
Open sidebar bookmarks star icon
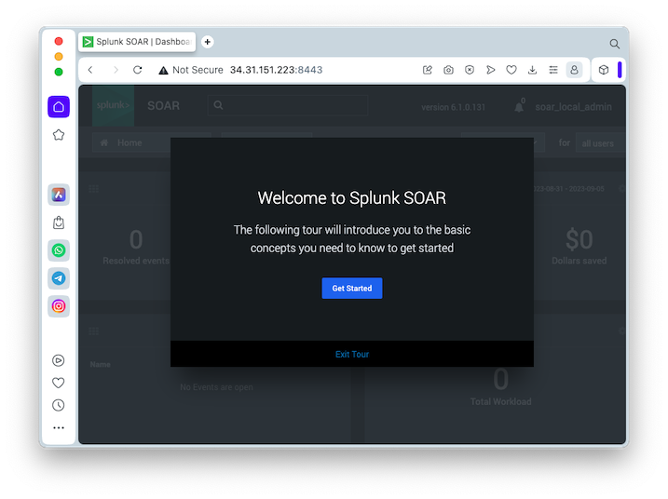coord(59,135)
